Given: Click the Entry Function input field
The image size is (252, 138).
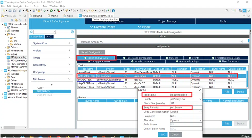Looking at the screenshot, I should (x=186, y=108).
